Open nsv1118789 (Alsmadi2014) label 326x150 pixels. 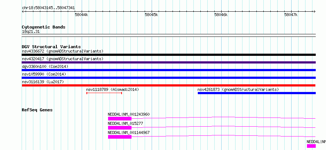click(112, 89)
